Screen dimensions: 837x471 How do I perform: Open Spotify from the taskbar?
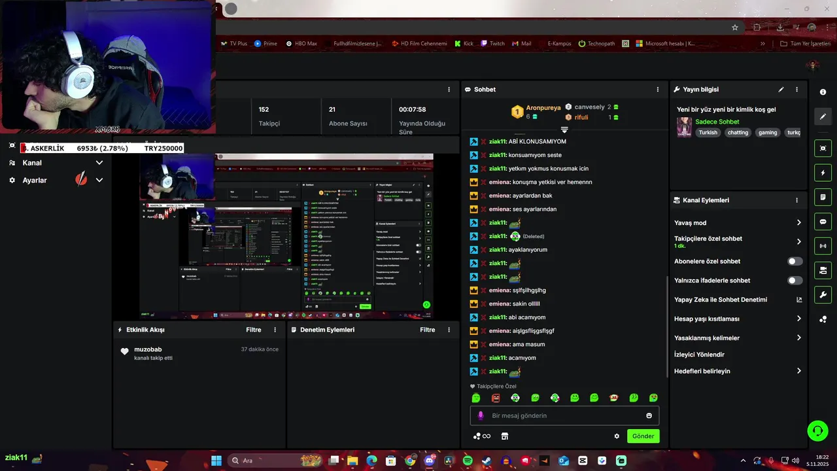click(468, 461)
